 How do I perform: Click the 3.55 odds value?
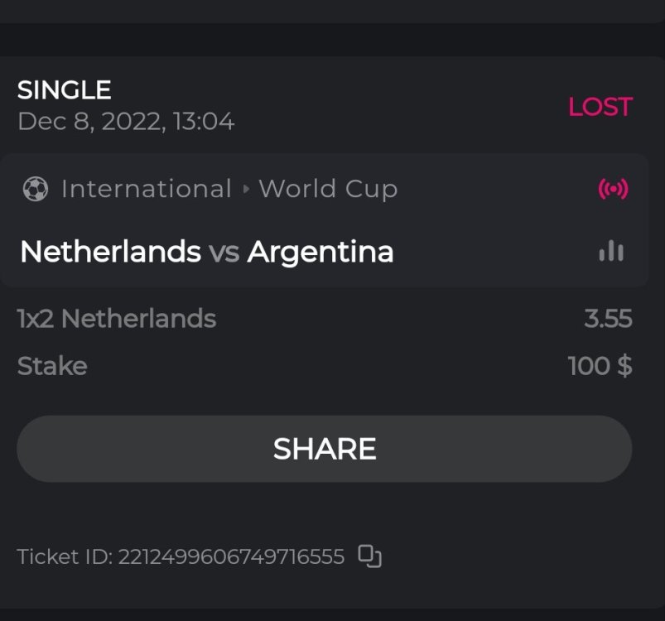tap(608, 319)
